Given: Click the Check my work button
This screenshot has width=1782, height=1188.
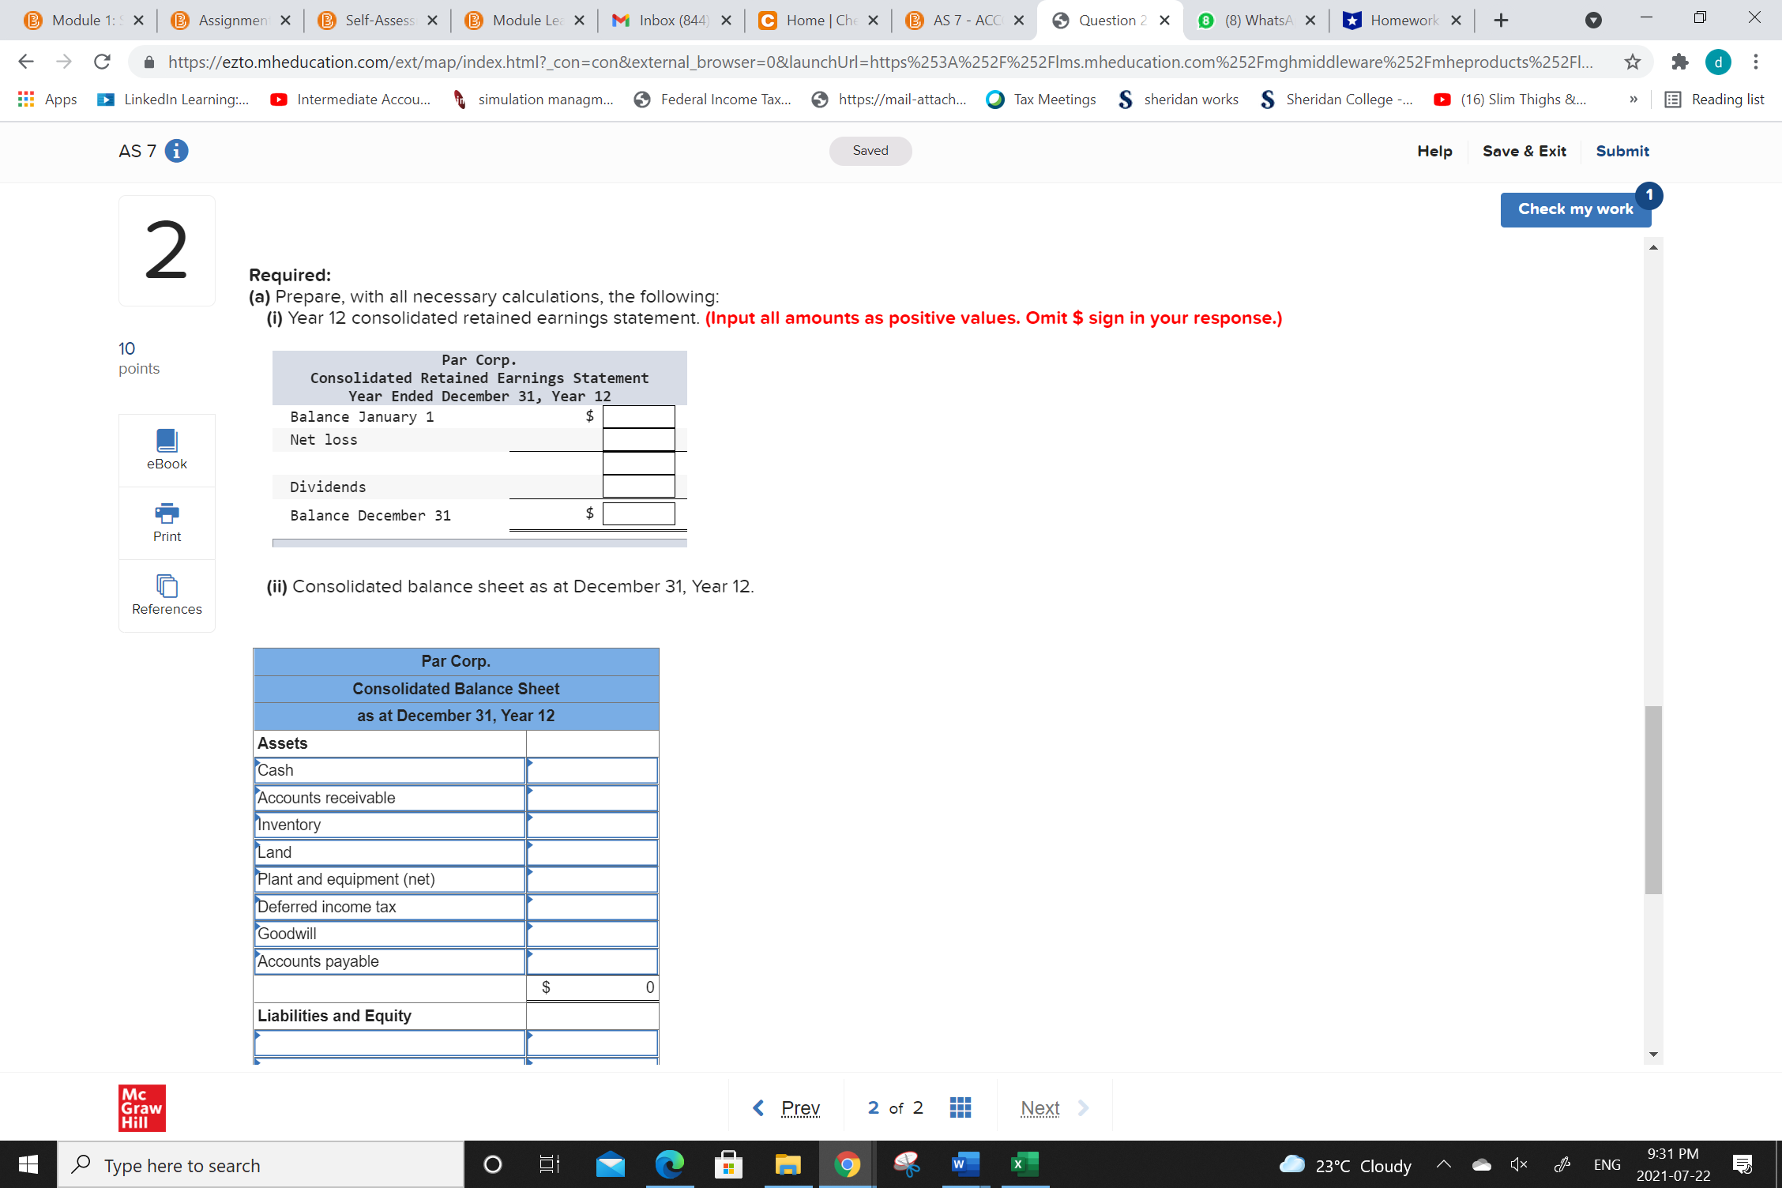Looking at the screenshot, I should click(x=1575, y=209).
